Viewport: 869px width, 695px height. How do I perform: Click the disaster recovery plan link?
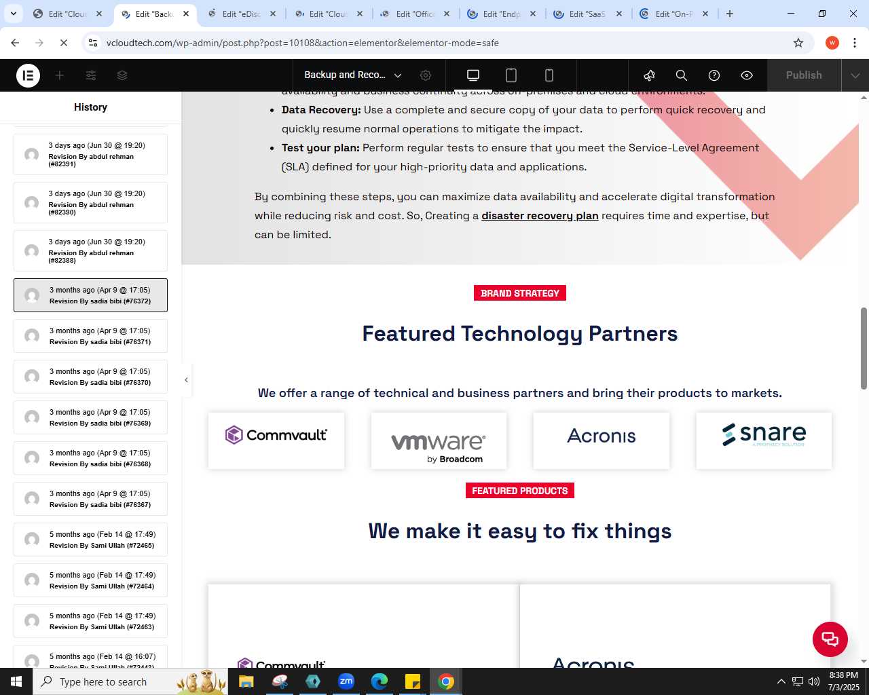click(x=540, y=216)
